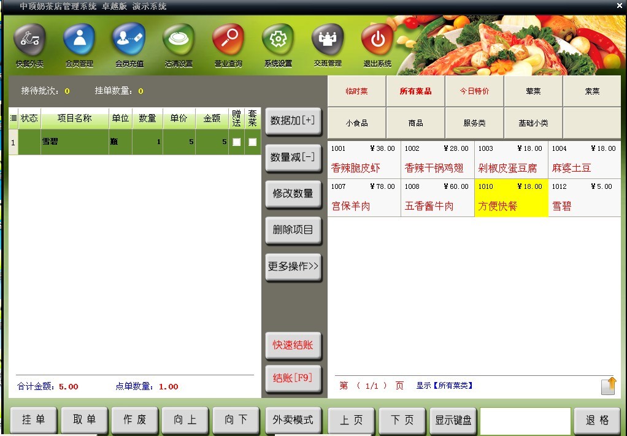Screen dimensions: 627x436
Task: Click the 作废 button
Action: [x=135, y=419]
